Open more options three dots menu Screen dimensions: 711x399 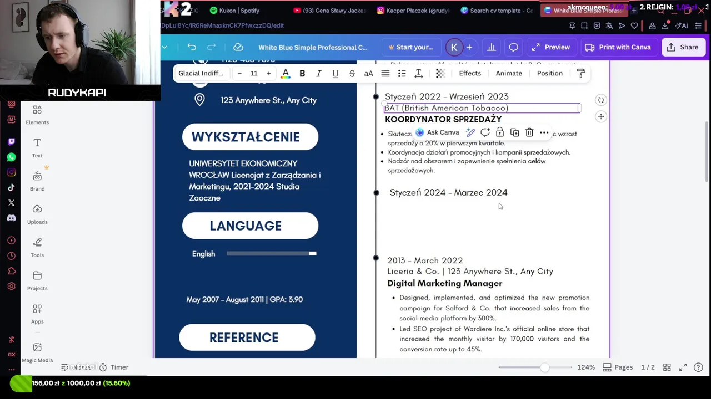(544, 132)
